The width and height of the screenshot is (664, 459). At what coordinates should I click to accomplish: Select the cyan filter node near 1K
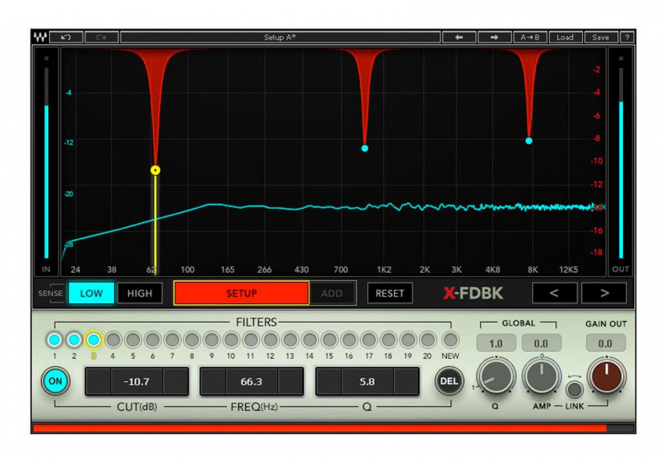pos(365,148)
